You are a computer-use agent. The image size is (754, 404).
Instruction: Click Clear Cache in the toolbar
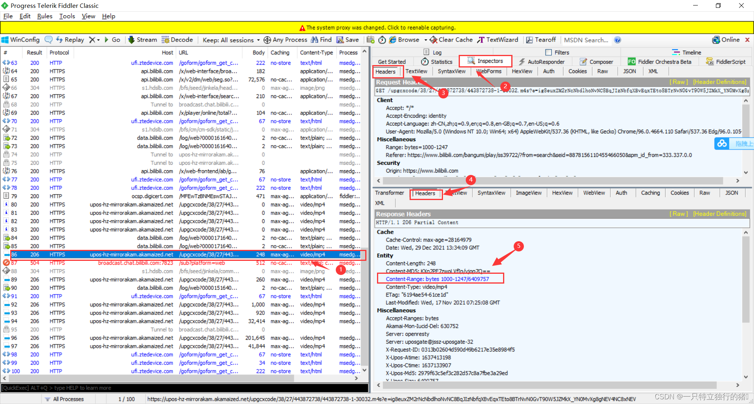451,40
